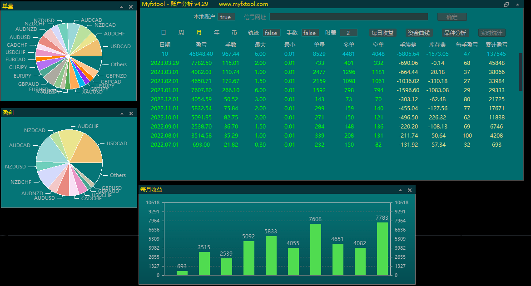This screenshot has height=286, width=531.
Task: Select the 2023.03.29 table row date
Action: coord(165,63)
